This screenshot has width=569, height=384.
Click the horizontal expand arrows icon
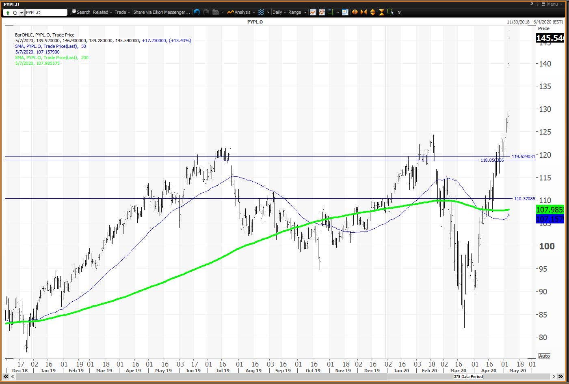pos(355,12)
